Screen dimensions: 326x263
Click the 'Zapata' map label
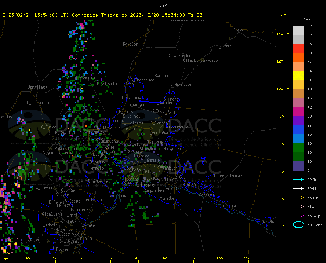click(89, 225)
